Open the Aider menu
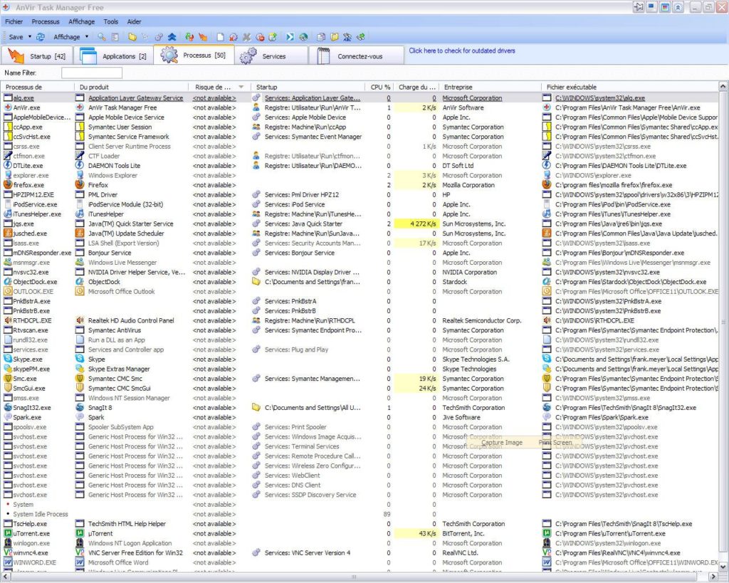Screen dimensions: 729x583 pos(134,21)
